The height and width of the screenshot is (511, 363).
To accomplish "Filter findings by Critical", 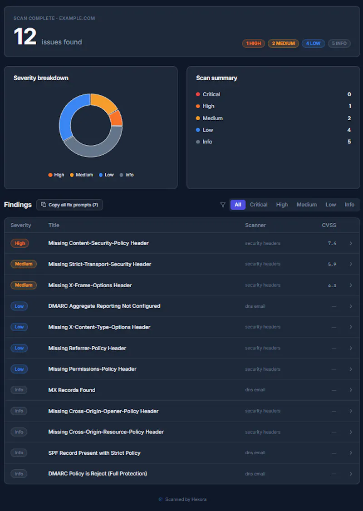I will point(259,205).
